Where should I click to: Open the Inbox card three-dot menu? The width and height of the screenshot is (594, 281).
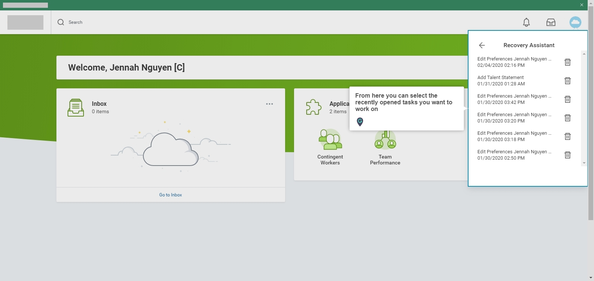(x=270, y=104)
